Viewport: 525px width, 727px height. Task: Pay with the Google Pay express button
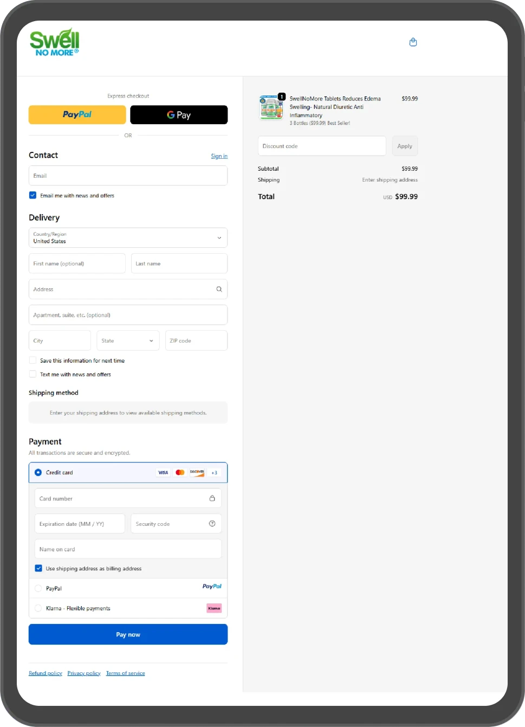tap(179, 115)
